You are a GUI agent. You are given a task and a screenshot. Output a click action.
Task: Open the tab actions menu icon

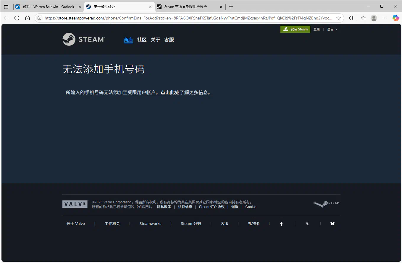pyautogui.click(x=6, y=6)
